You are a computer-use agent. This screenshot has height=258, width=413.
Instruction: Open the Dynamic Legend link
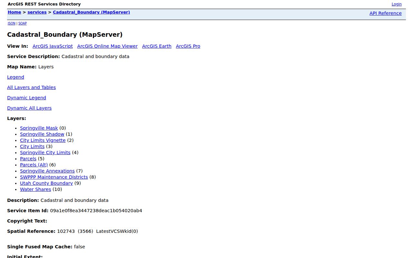point(26,98)
